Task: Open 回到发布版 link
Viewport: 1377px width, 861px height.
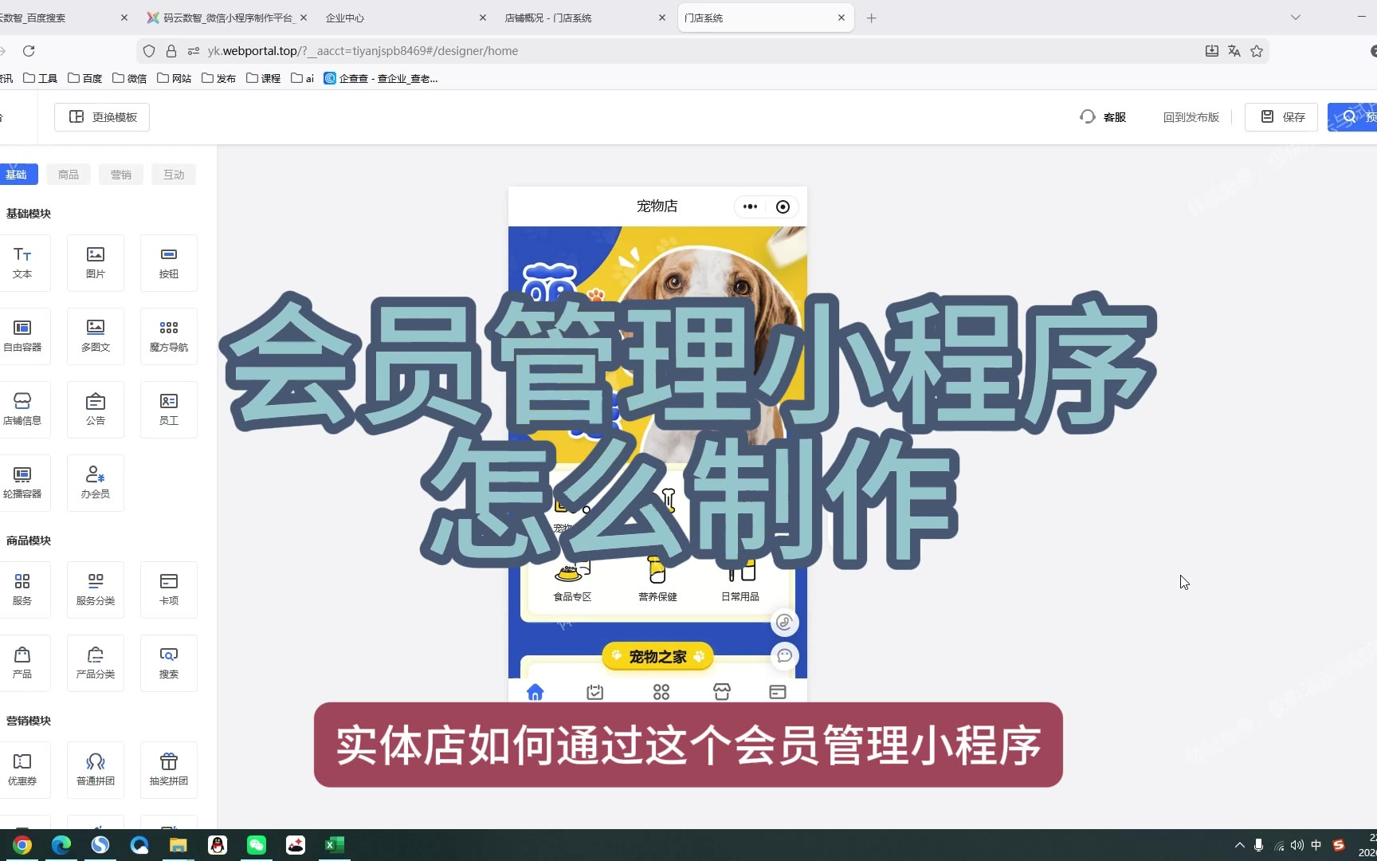Action: click(1191, 117)
